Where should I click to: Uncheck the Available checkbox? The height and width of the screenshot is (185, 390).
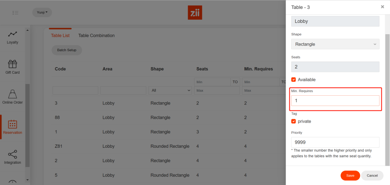click(294, 80)
